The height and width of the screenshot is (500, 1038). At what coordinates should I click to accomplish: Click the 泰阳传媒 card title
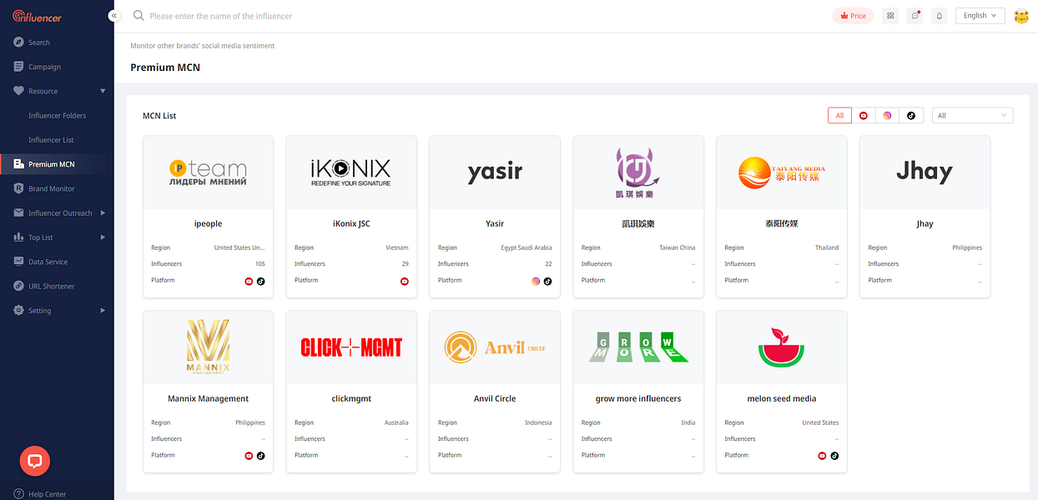(782, 224)
